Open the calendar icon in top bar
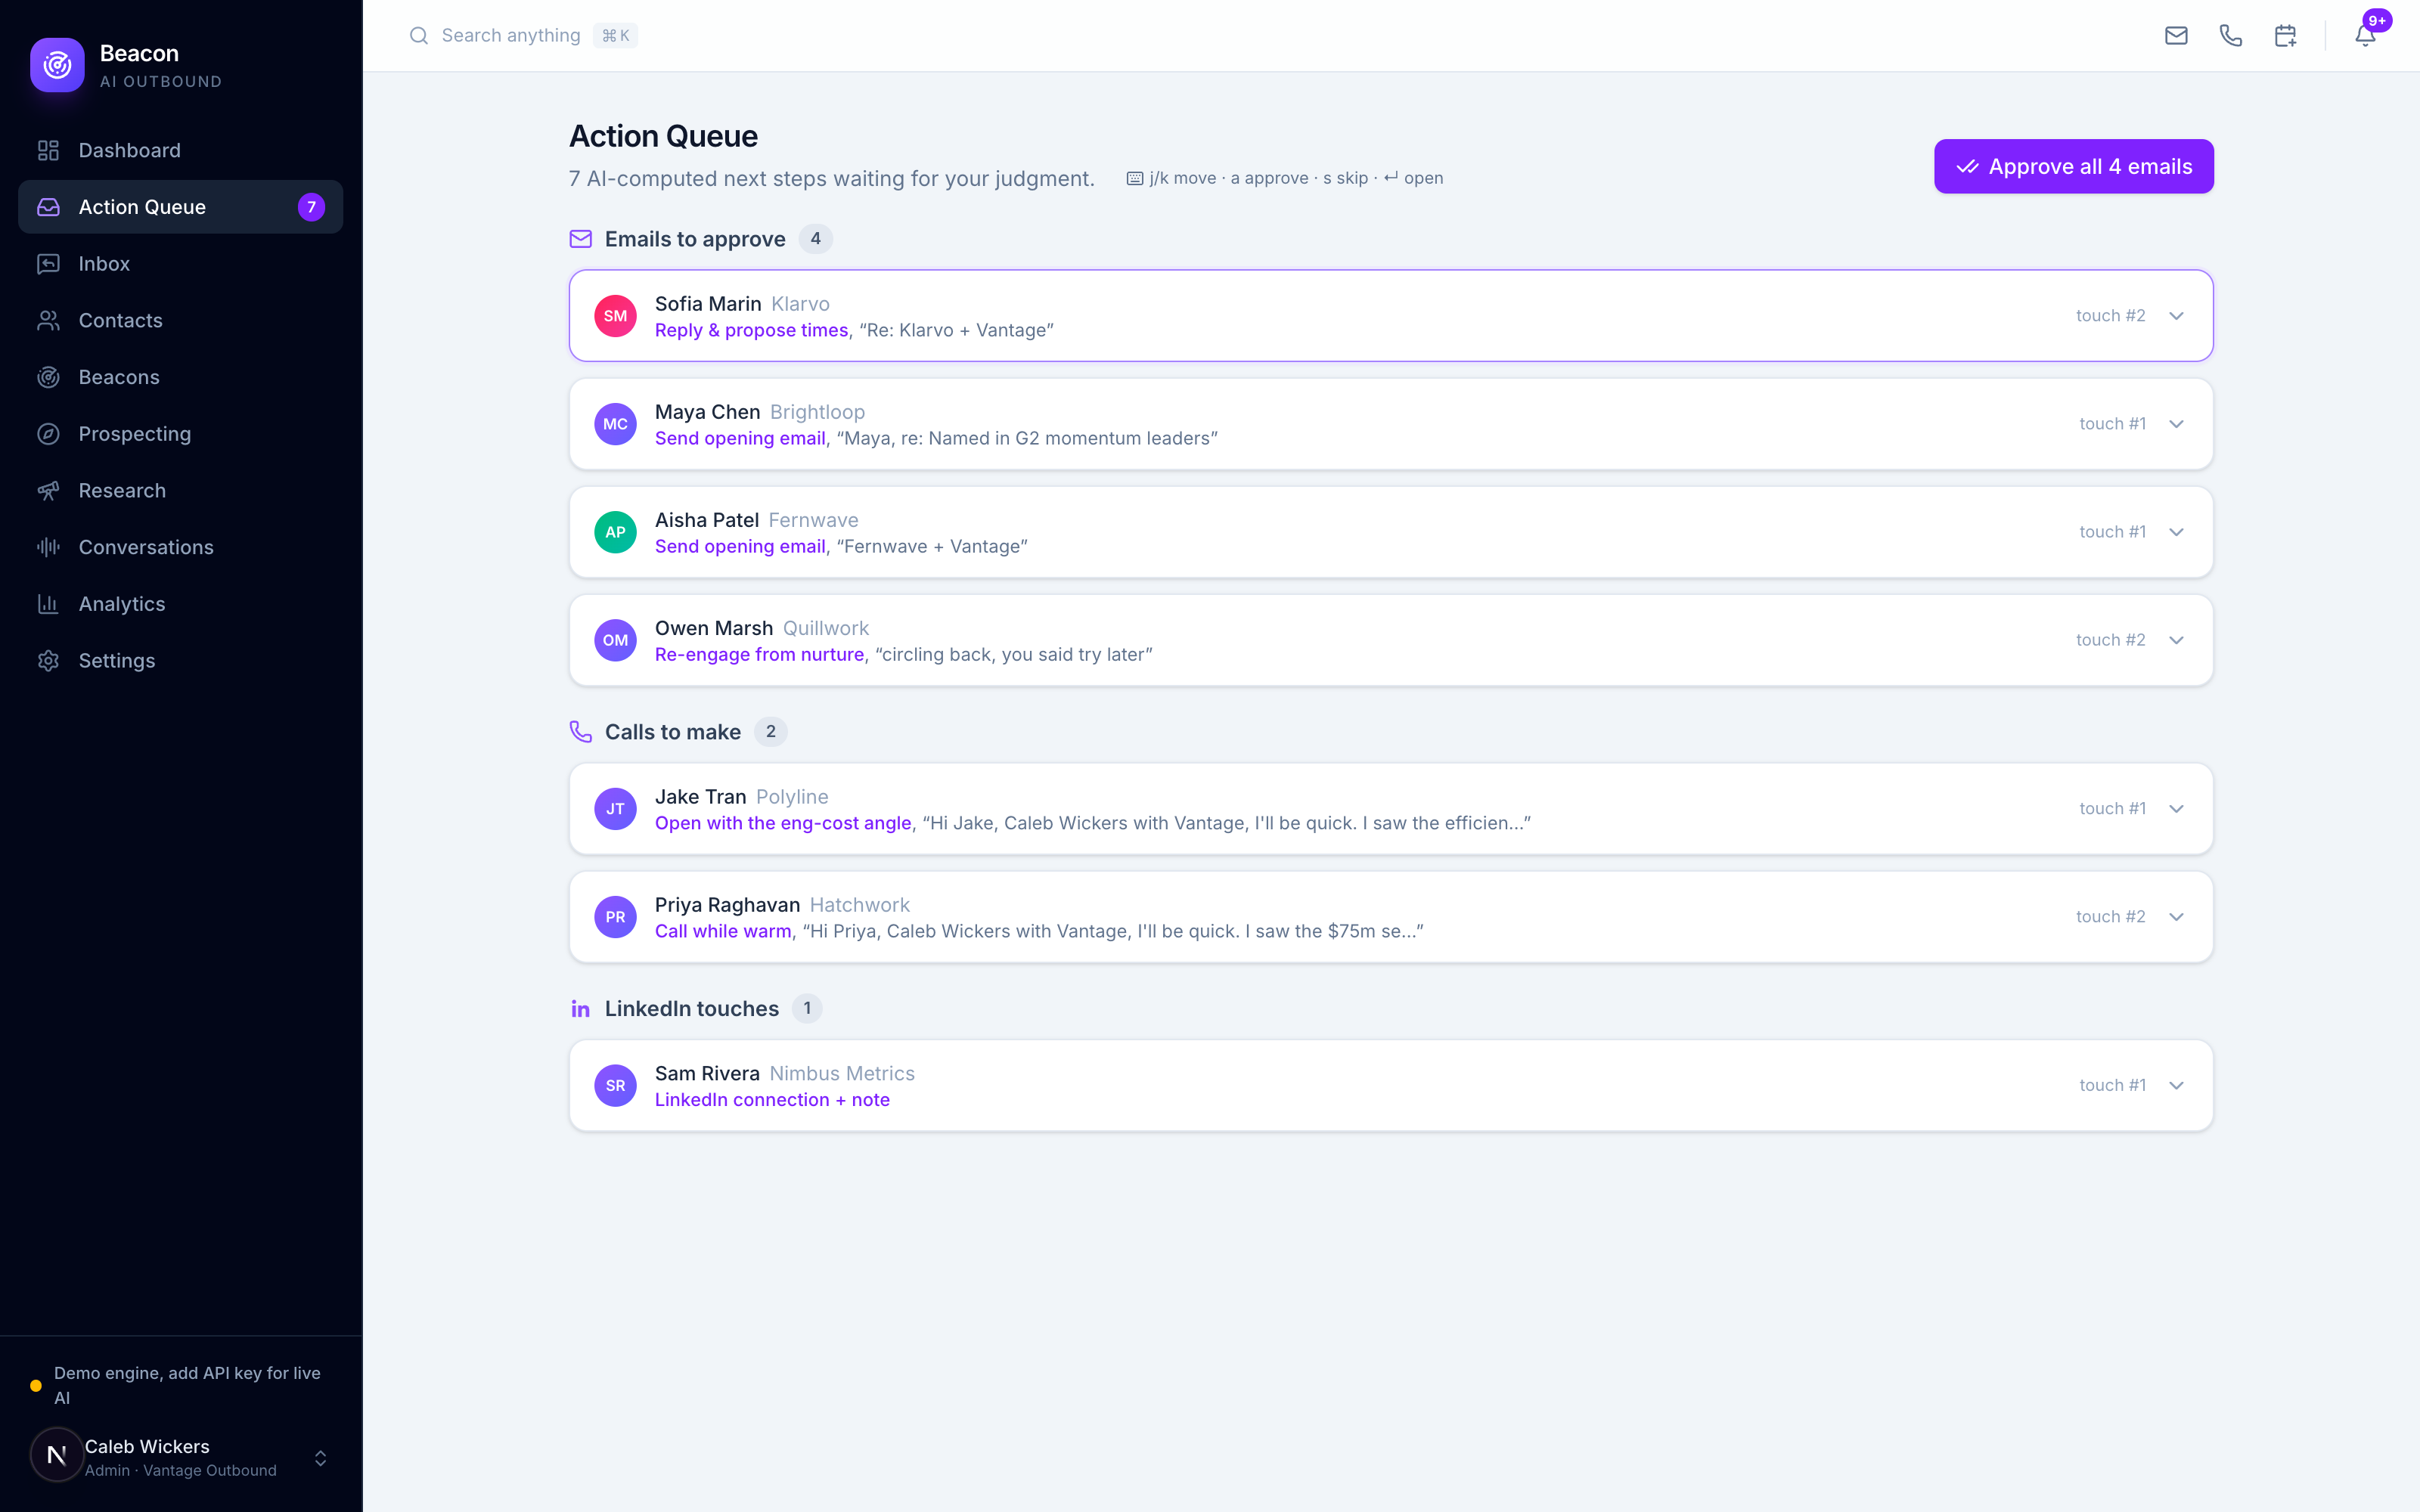Screen dimensions: 2420x1512 [2285, 36]
